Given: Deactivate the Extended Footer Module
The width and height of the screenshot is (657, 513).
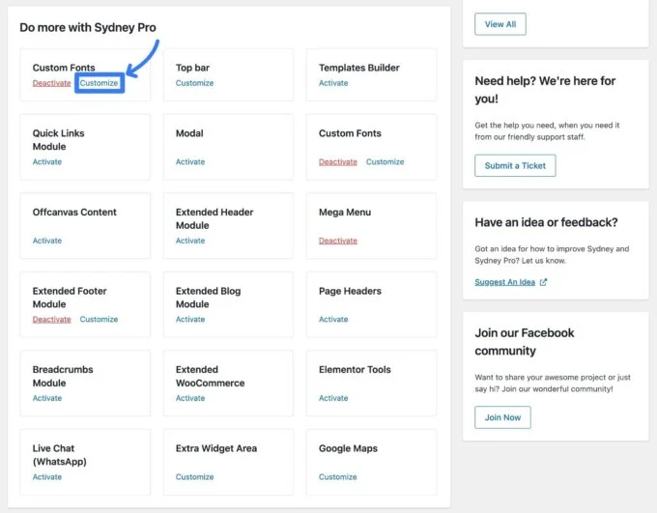Looking at the screenshot, I should click(51, 319).
